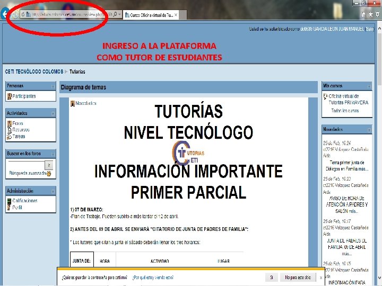This screenshot has width=382, height=286.
Task: Click the page scrollbar down arrow
Action: [x=379, y=278]
